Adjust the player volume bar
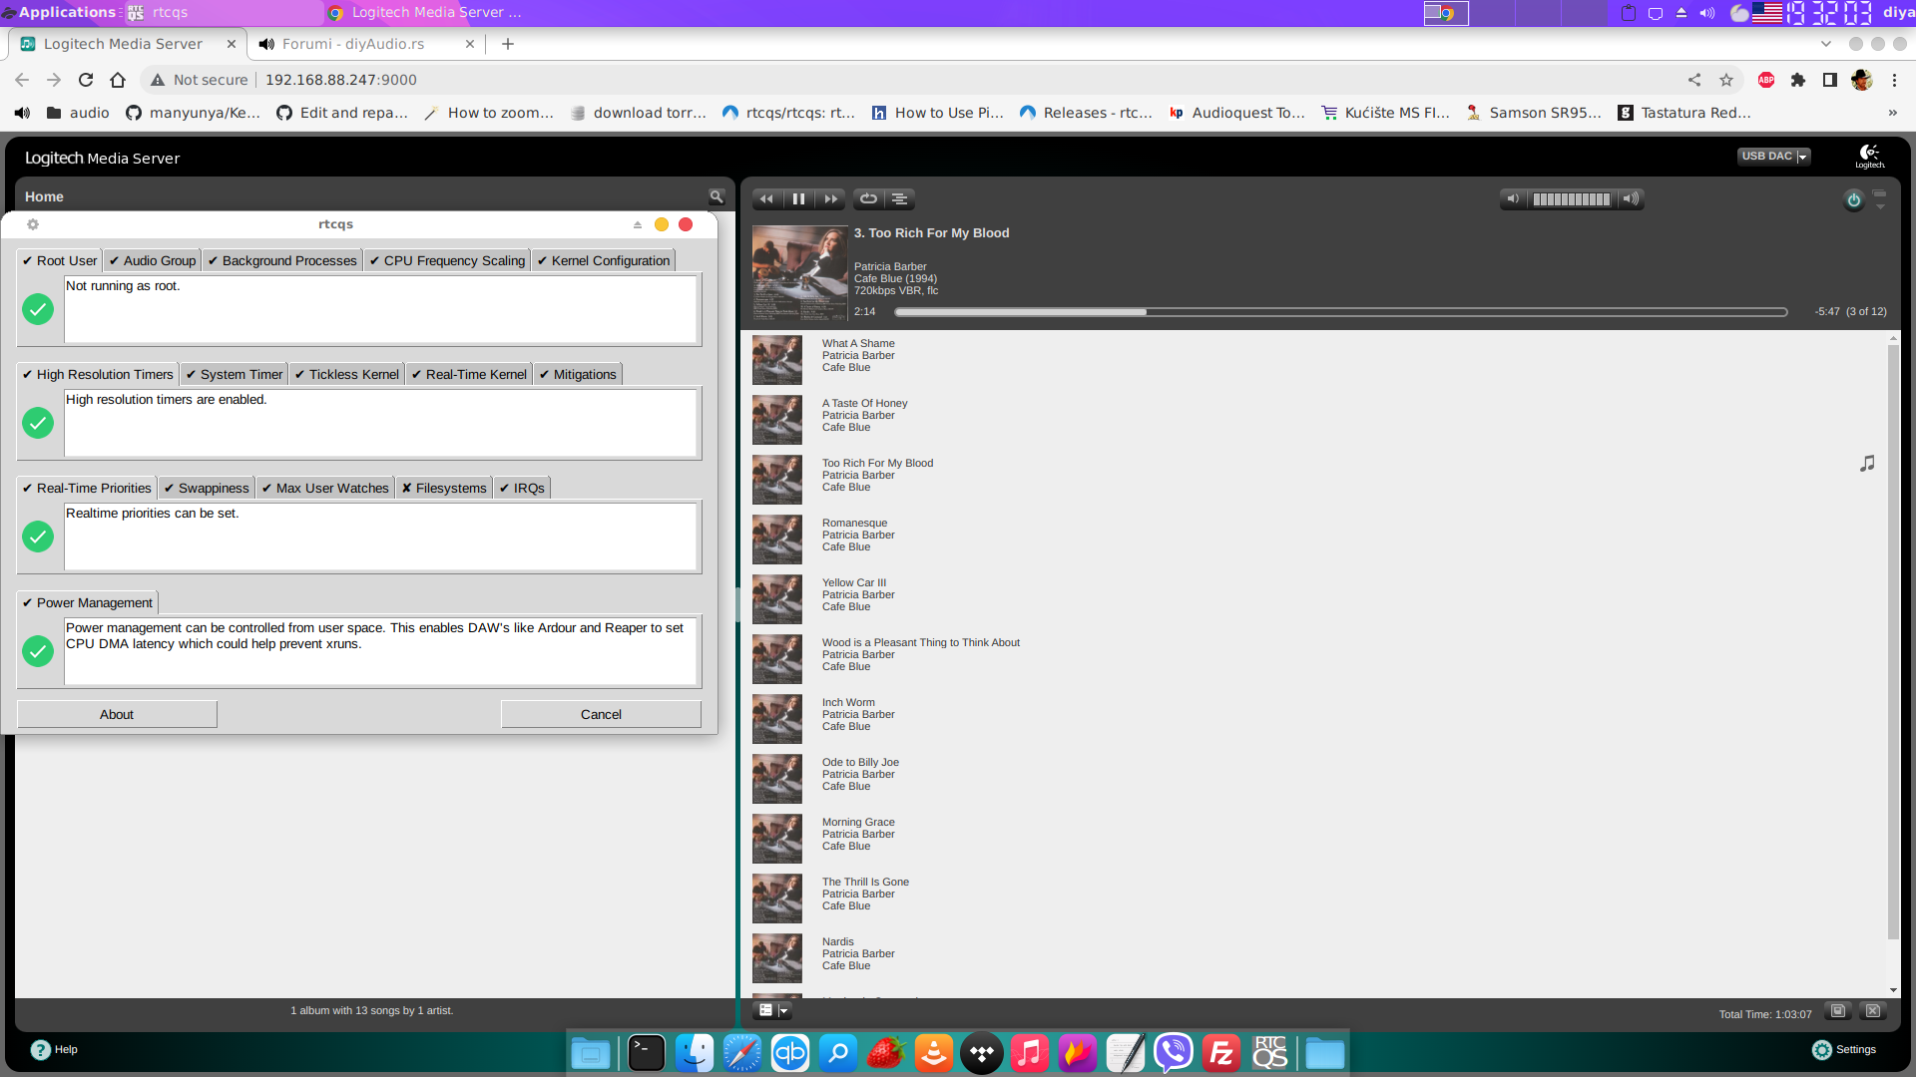This screenshot has height=1077, width=1916. point(1572,198)
